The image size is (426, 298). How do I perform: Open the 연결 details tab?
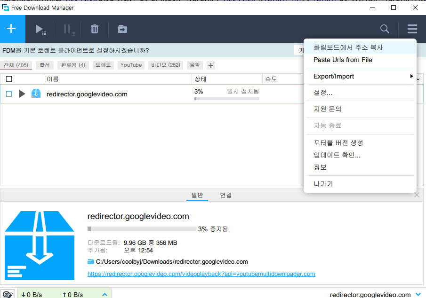[x=226, y=195]
